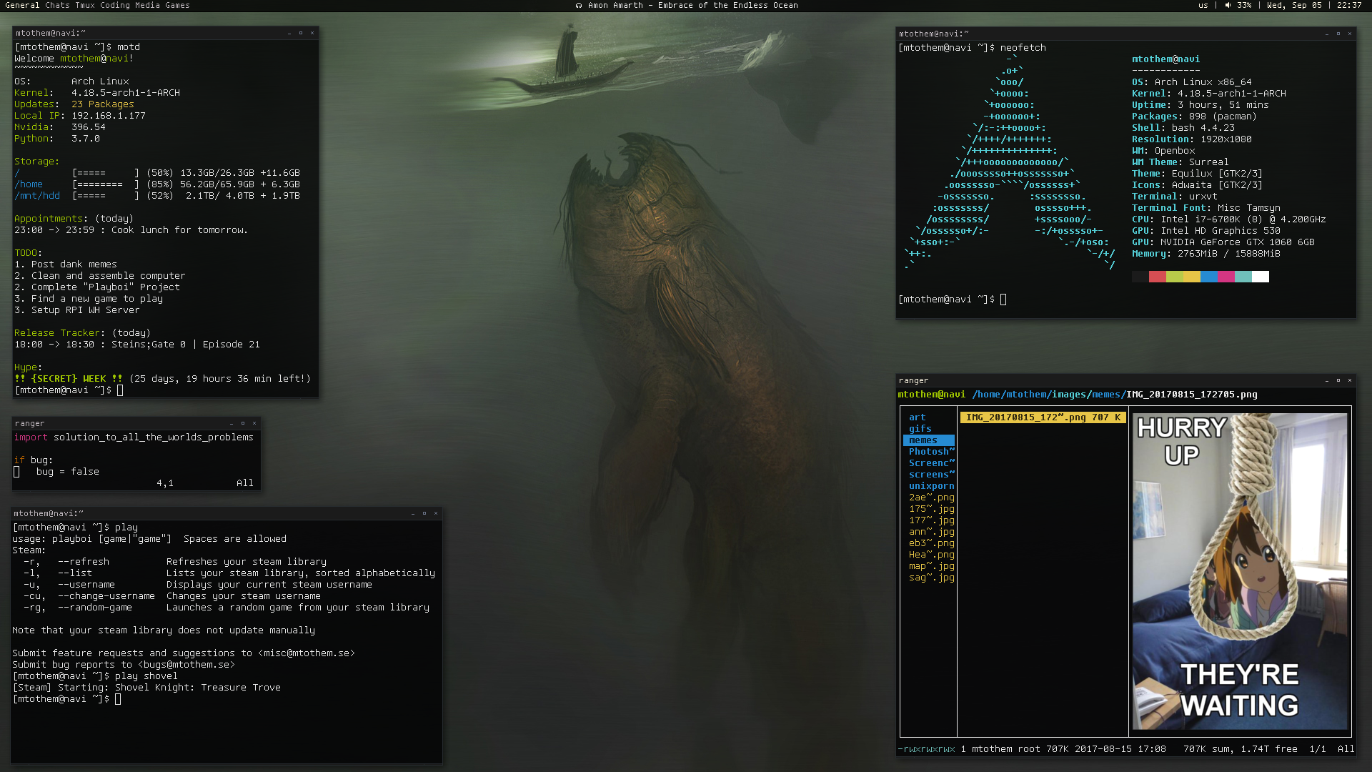Image resolution: width=1372 pixels, height=772 pixels.
Task: Click the {SECRET} WEEK hype countdown line
Action: point(163,379)
